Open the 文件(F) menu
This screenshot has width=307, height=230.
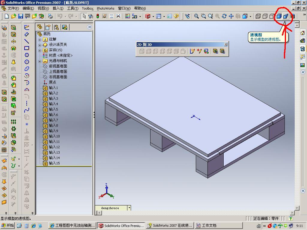coord(13,8)
